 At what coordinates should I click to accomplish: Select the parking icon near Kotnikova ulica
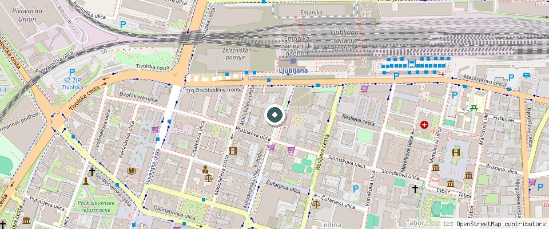point(356,189)
